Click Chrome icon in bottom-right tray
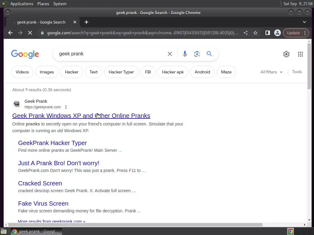This screenshot has height=235, width=314. (290, 232)
